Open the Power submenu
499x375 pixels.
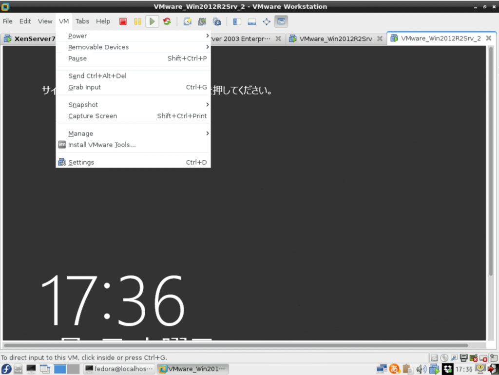(133, 36)
